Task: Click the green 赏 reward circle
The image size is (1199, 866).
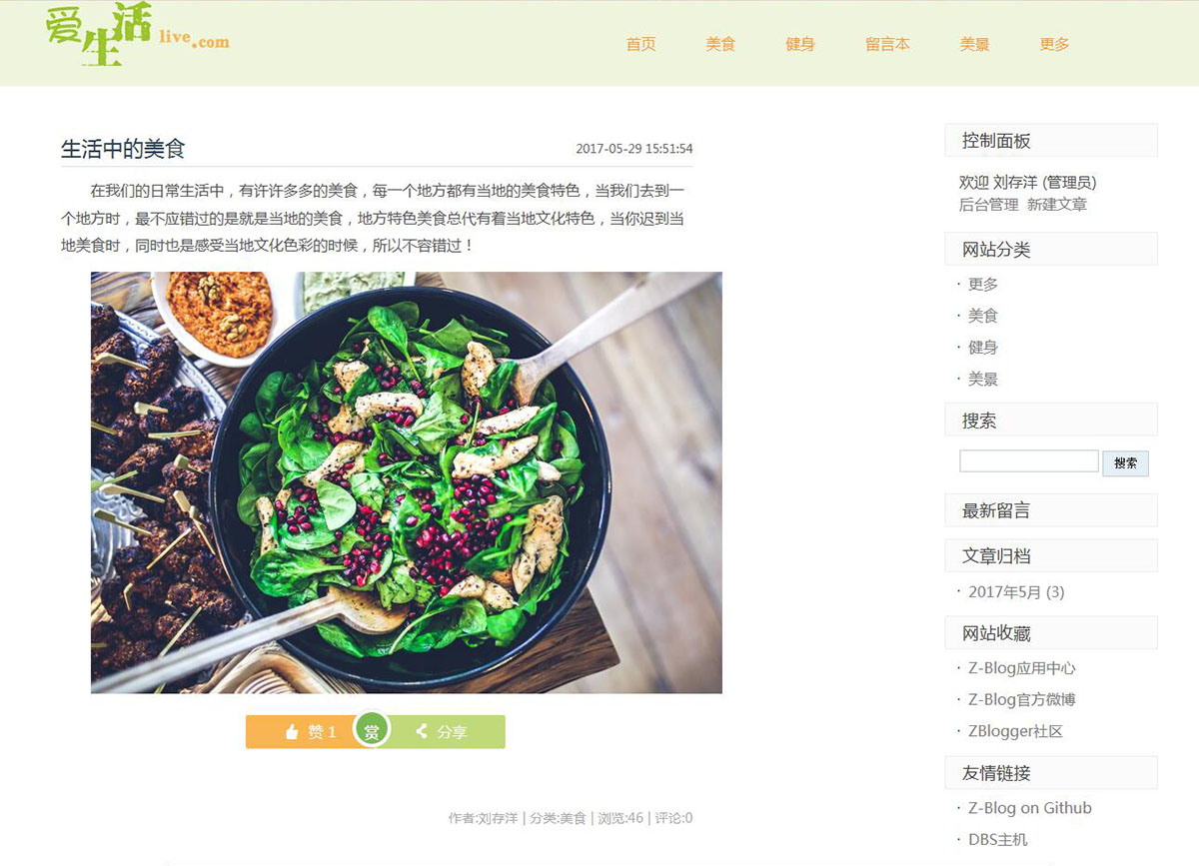Action: coord(372,731)
